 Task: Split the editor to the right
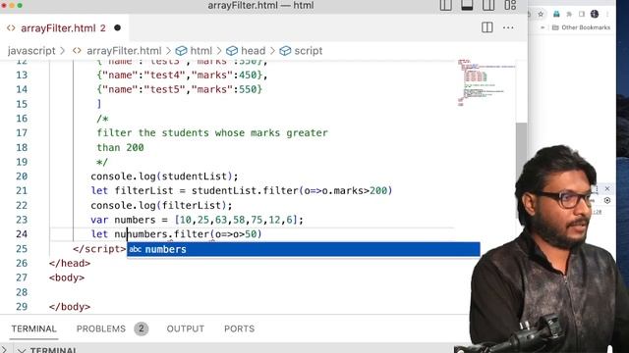coord(487,27)
